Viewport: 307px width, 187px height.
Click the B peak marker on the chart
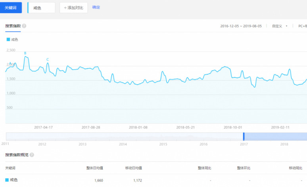click(25, 53)
